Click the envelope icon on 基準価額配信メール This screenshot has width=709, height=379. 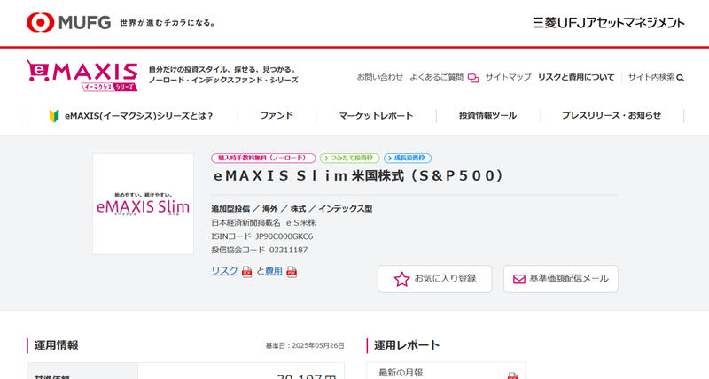click(519, 279)
